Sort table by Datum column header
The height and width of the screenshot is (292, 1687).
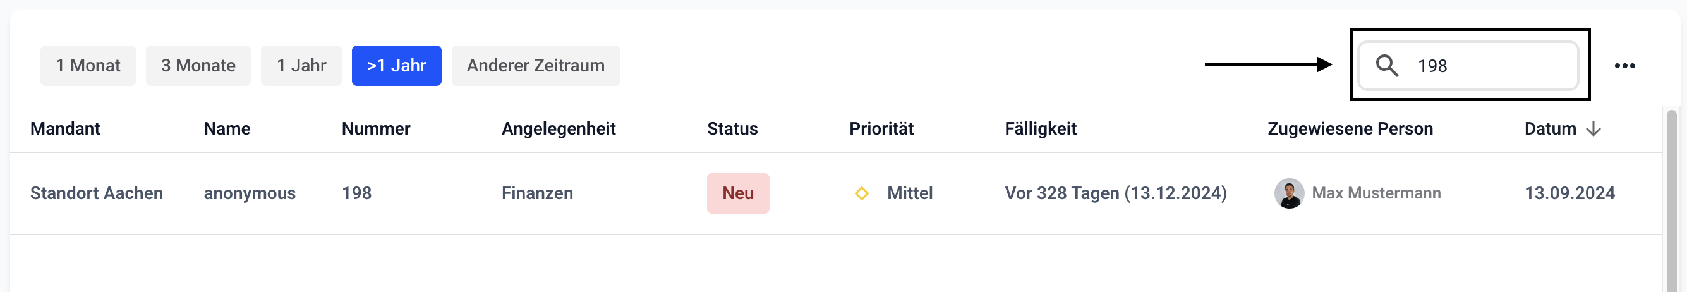tap(1549, 129)
